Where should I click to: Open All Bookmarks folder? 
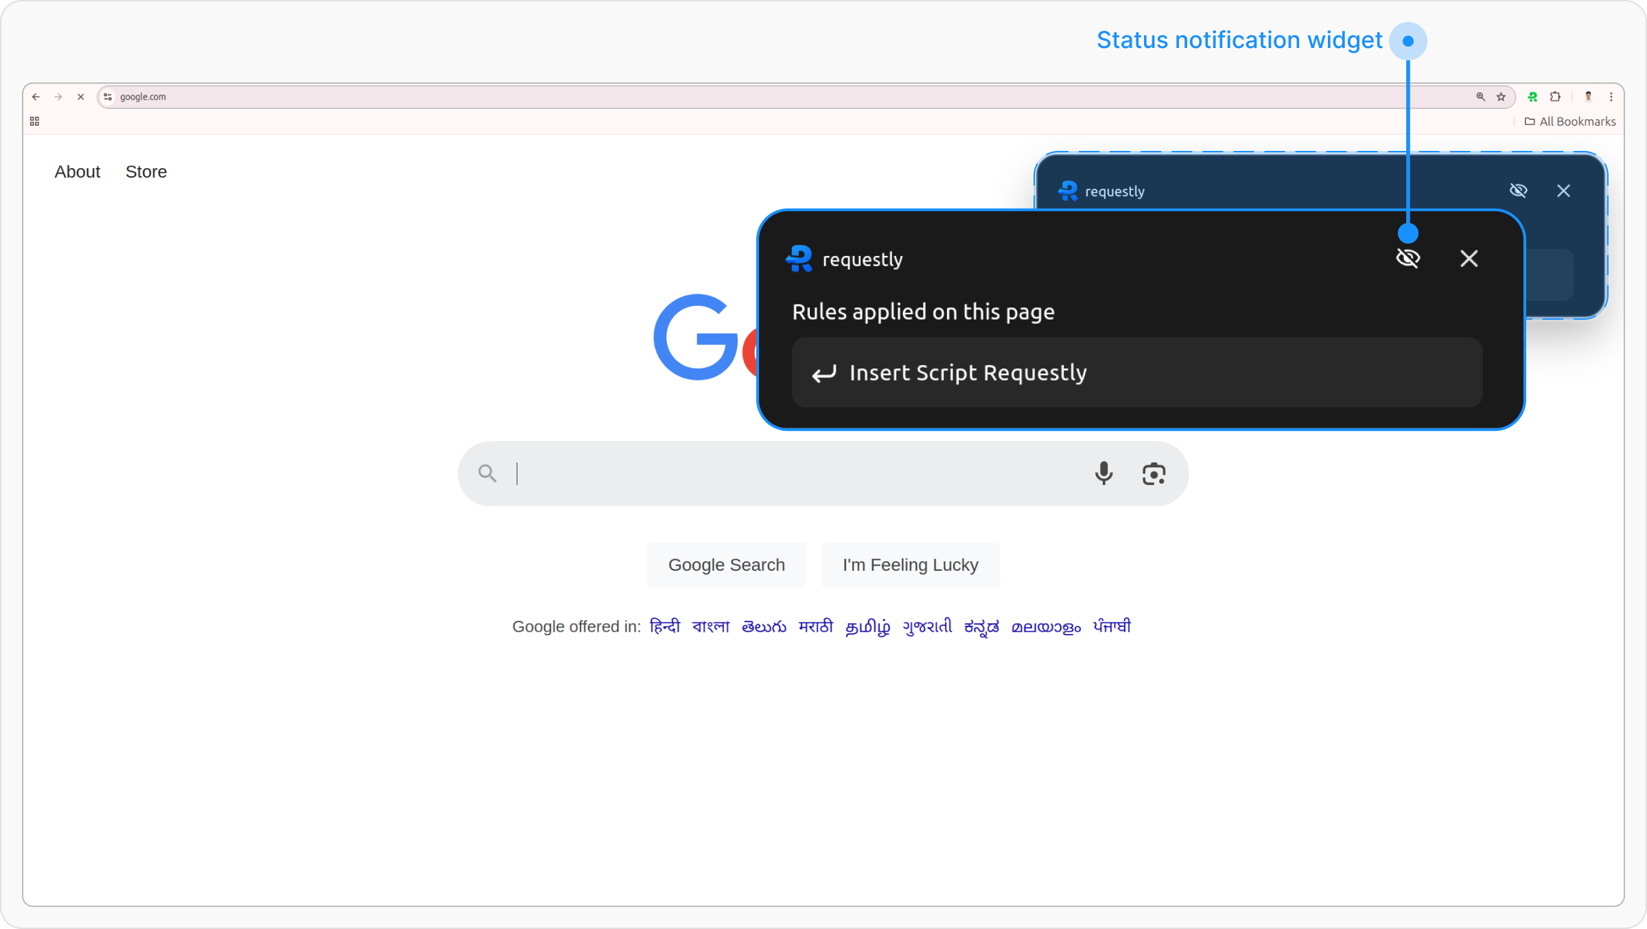pyautogui.click(x=1570, y=121)
